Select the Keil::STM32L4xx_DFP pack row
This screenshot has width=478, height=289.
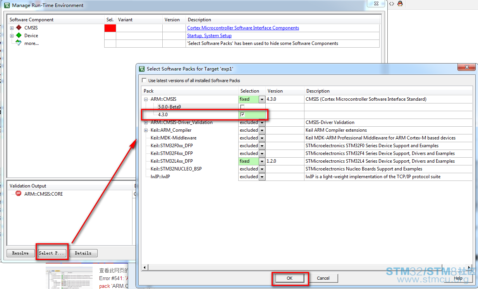172,161
